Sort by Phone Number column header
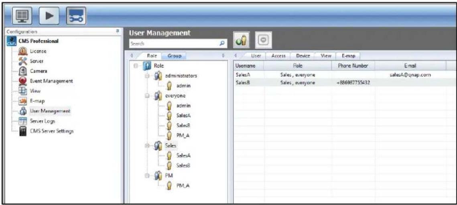The height and width of the screenshot is (205, 457). [x=353, y=66]
